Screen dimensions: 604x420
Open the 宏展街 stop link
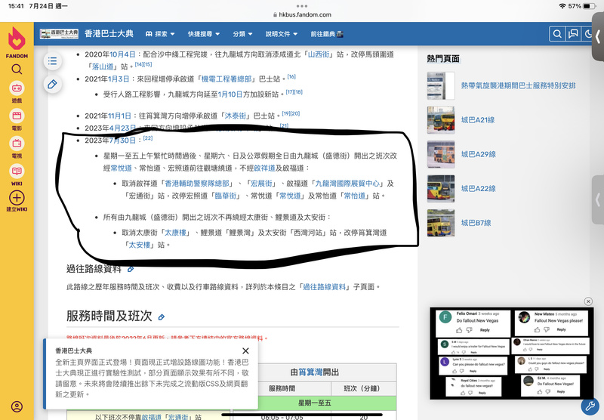(x=261, y=184)
